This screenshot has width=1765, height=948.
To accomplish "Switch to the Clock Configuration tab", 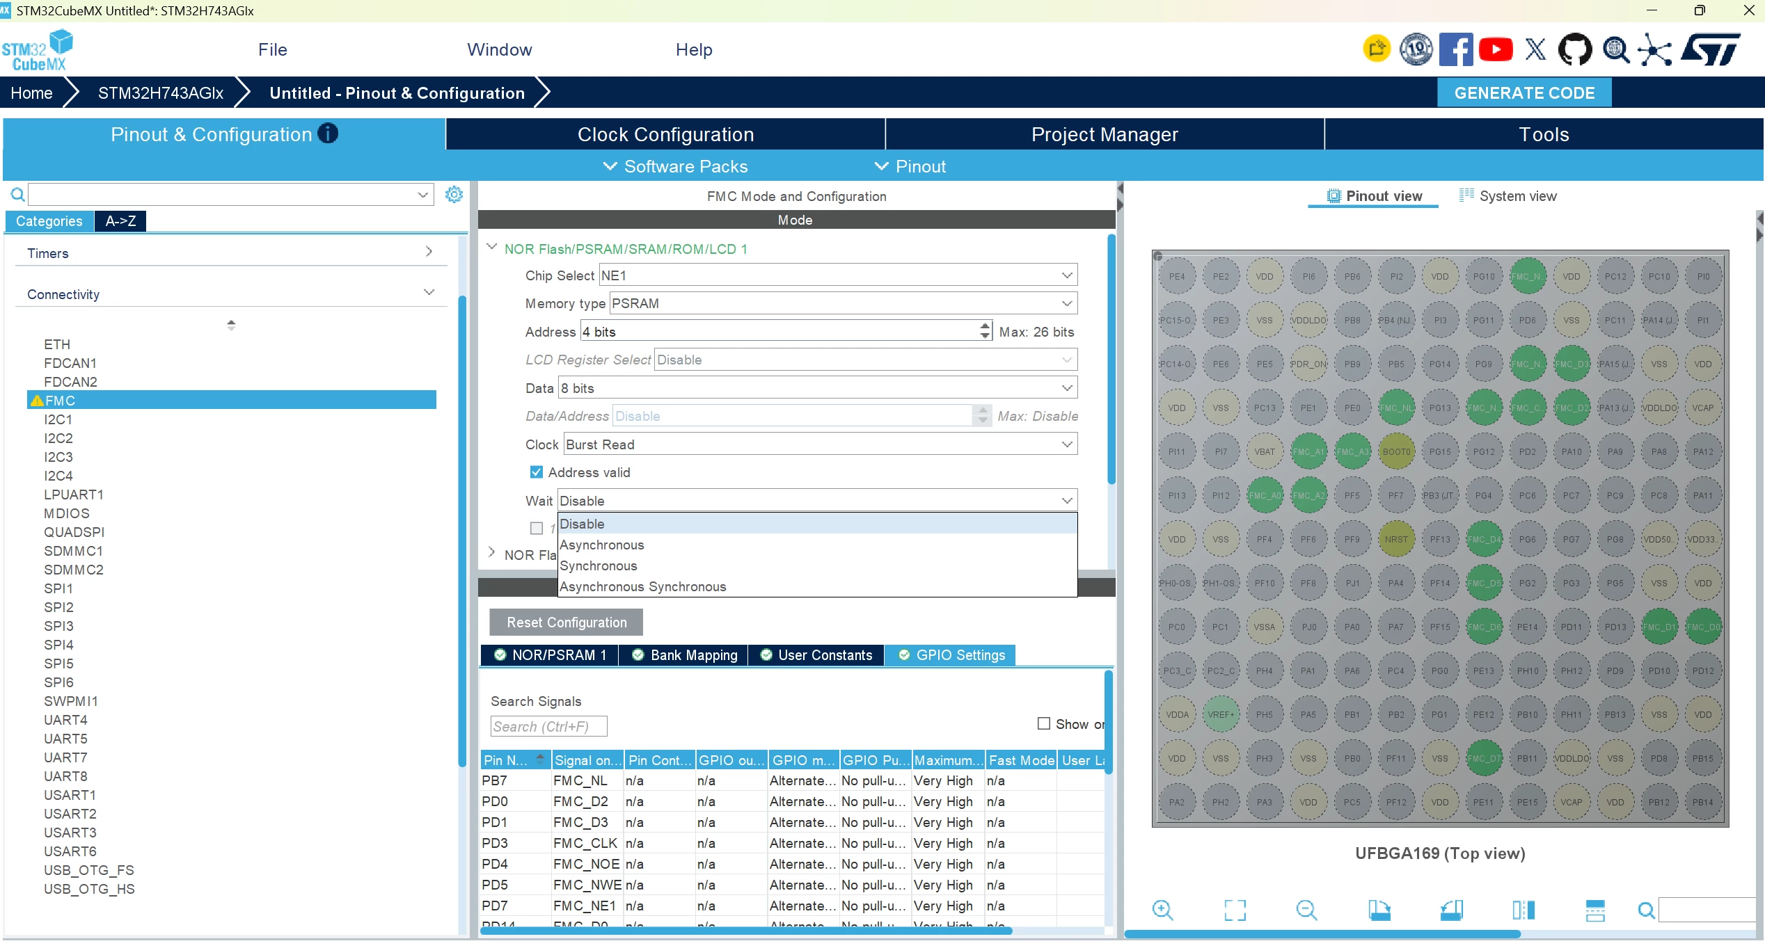I will point(665,134).
